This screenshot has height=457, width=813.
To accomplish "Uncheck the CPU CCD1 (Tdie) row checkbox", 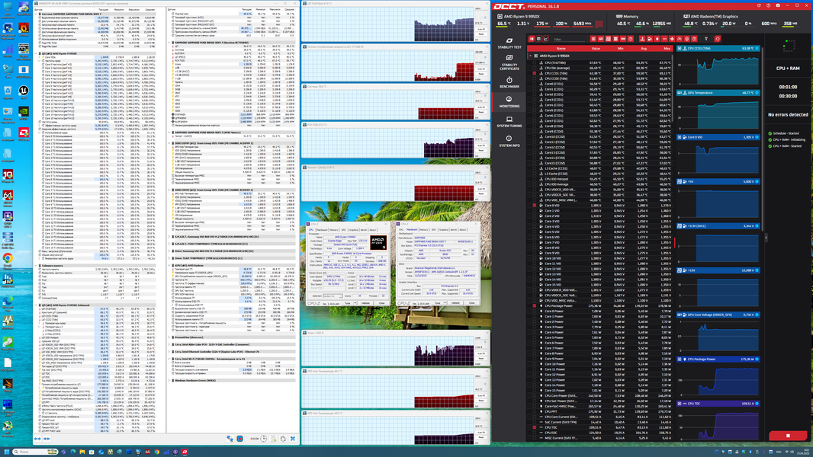I will (535, 73).
